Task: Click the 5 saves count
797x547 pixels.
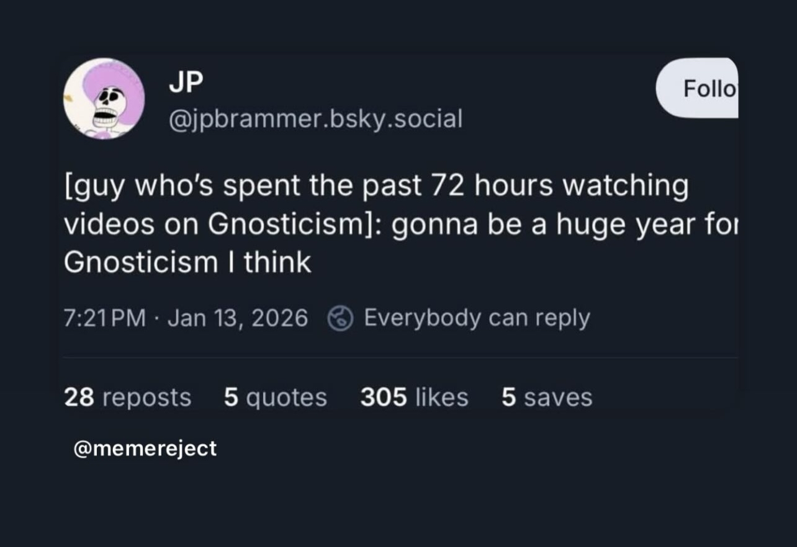Action: tap(546, 397)
